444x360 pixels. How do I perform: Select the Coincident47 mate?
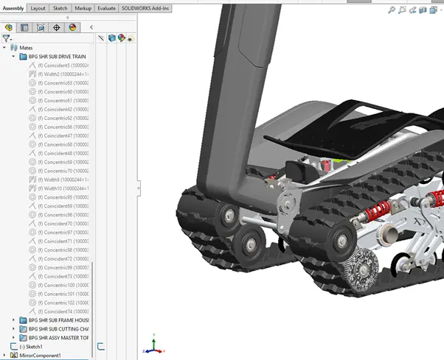[63, 135]
